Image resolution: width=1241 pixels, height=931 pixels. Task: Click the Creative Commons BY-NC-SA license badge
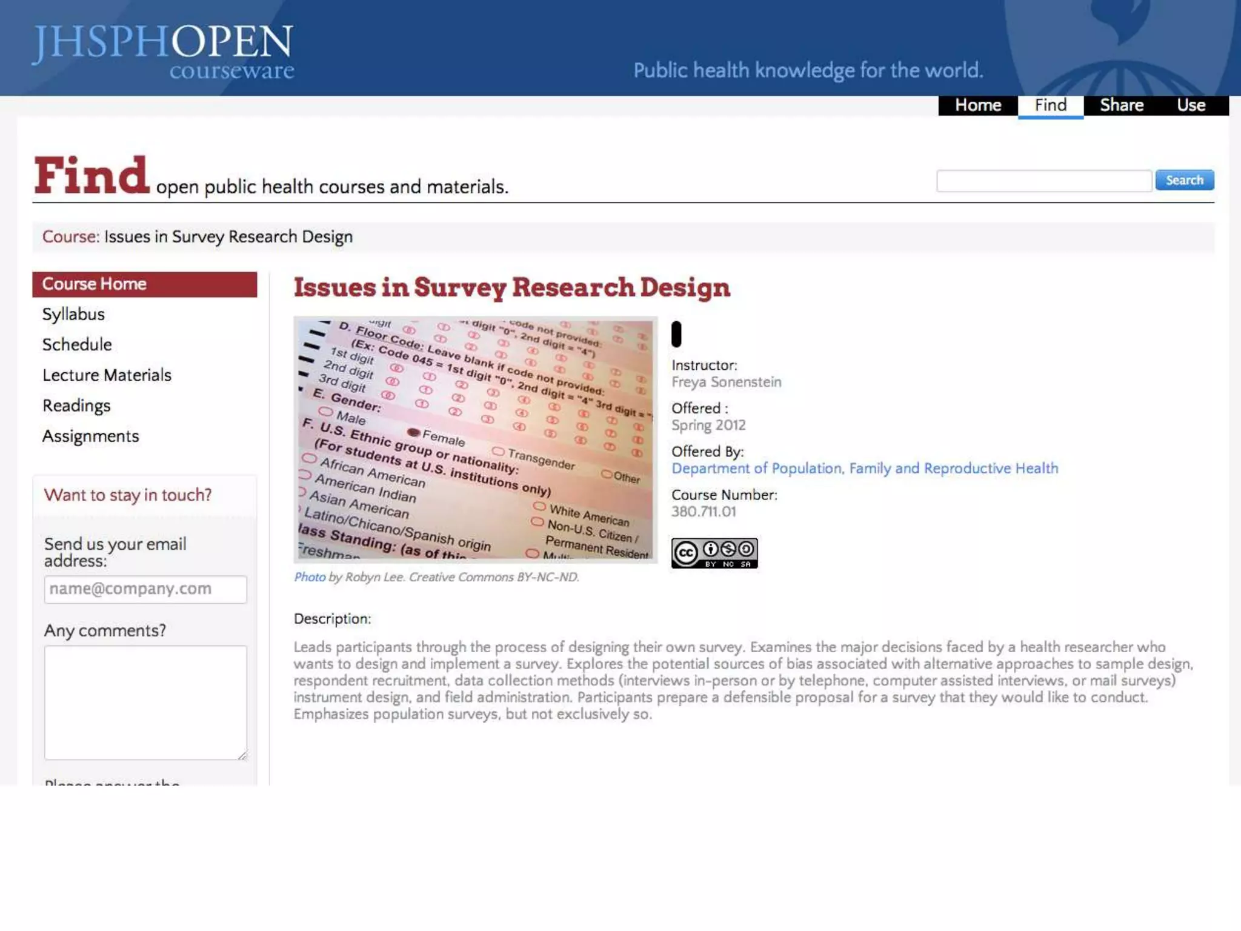click(714, 553)
